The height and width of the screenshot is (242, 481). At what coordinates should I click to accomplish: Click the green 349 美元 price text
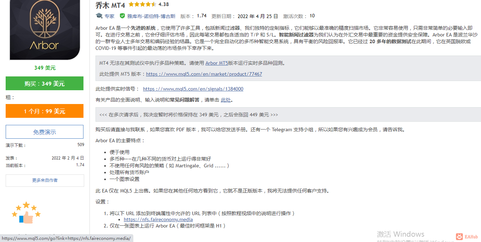(45, 68)
